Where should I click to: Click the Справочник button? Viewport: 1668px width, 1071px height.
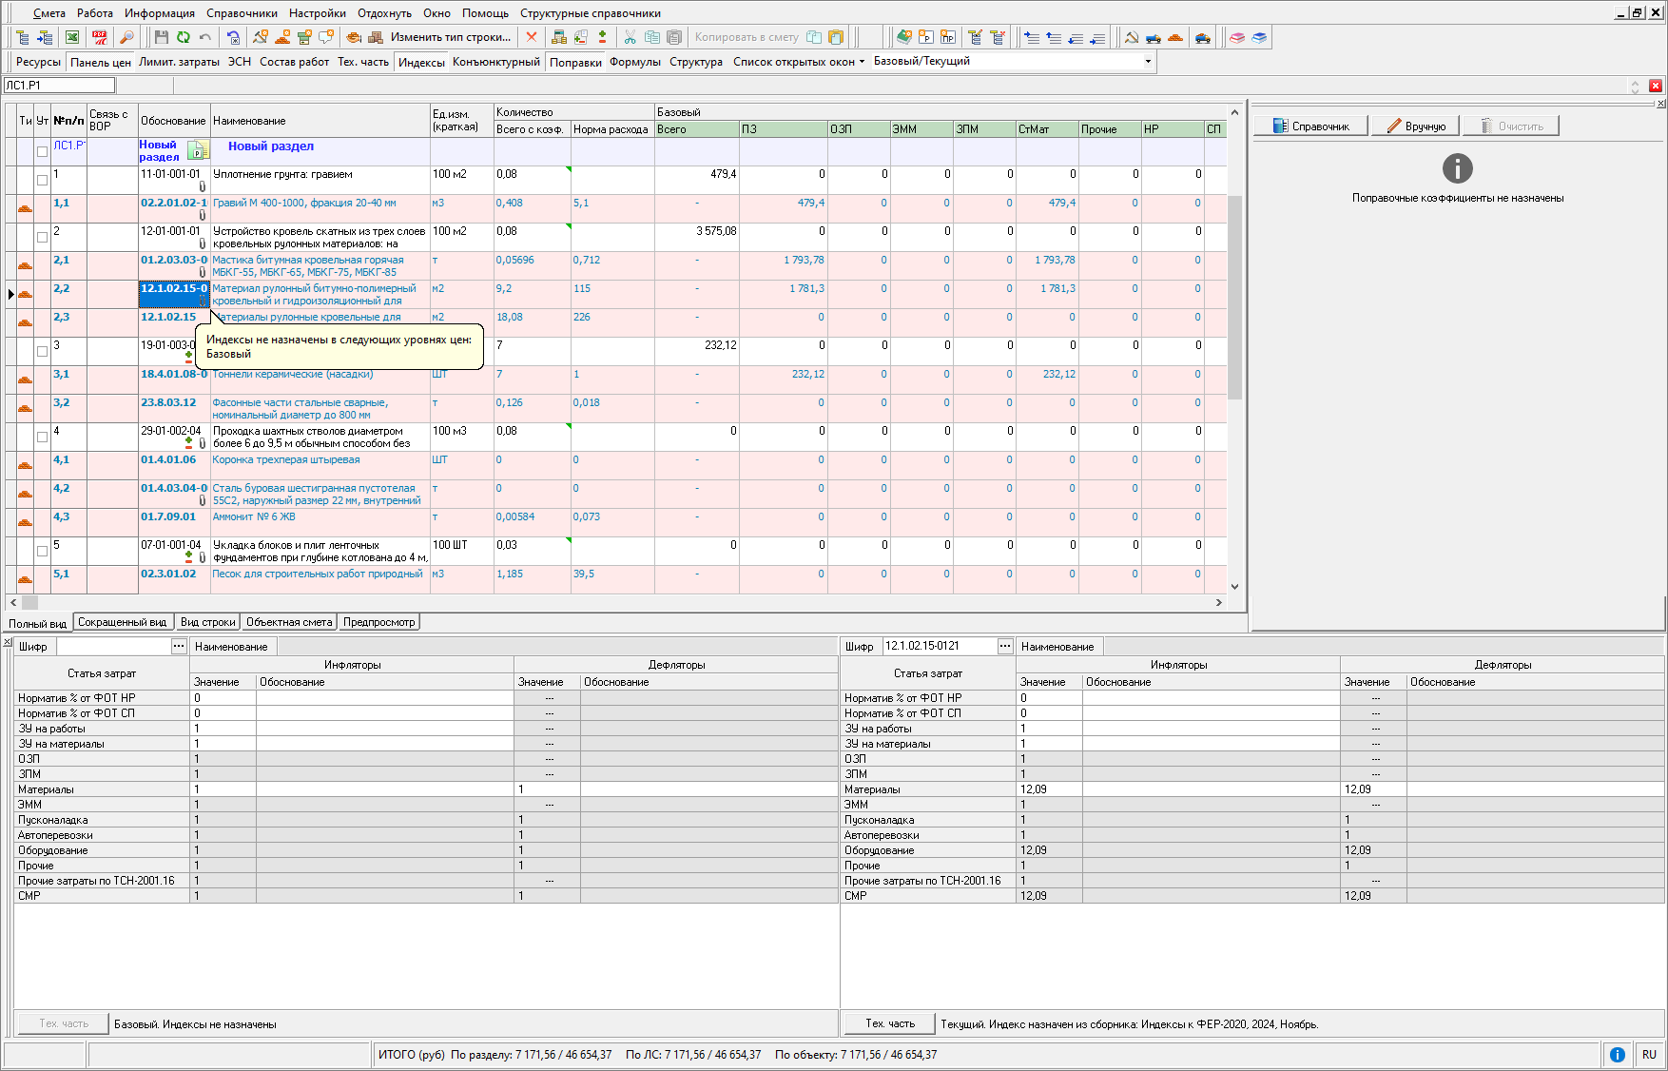1310,126
